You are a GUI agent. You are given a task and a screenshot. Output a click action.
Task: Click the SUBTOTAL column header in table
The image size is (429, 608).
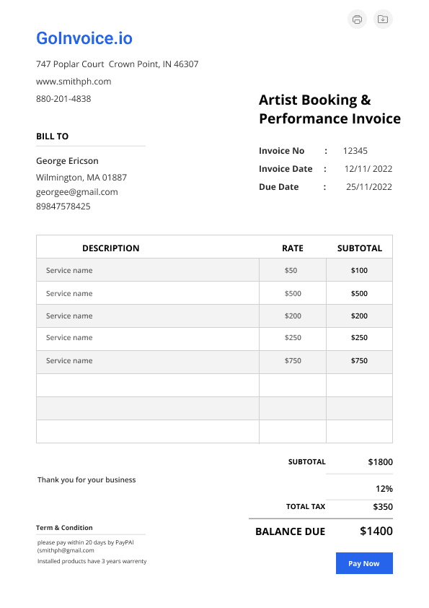360,248
